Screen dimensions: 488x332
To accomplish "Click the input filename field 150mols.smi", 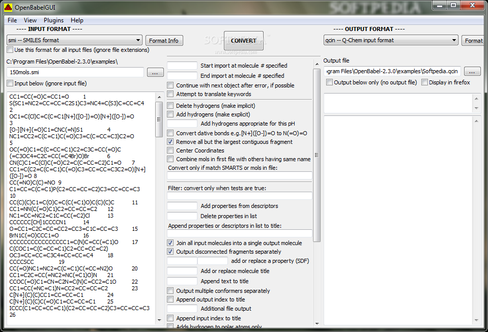I will tap(75, 72).
